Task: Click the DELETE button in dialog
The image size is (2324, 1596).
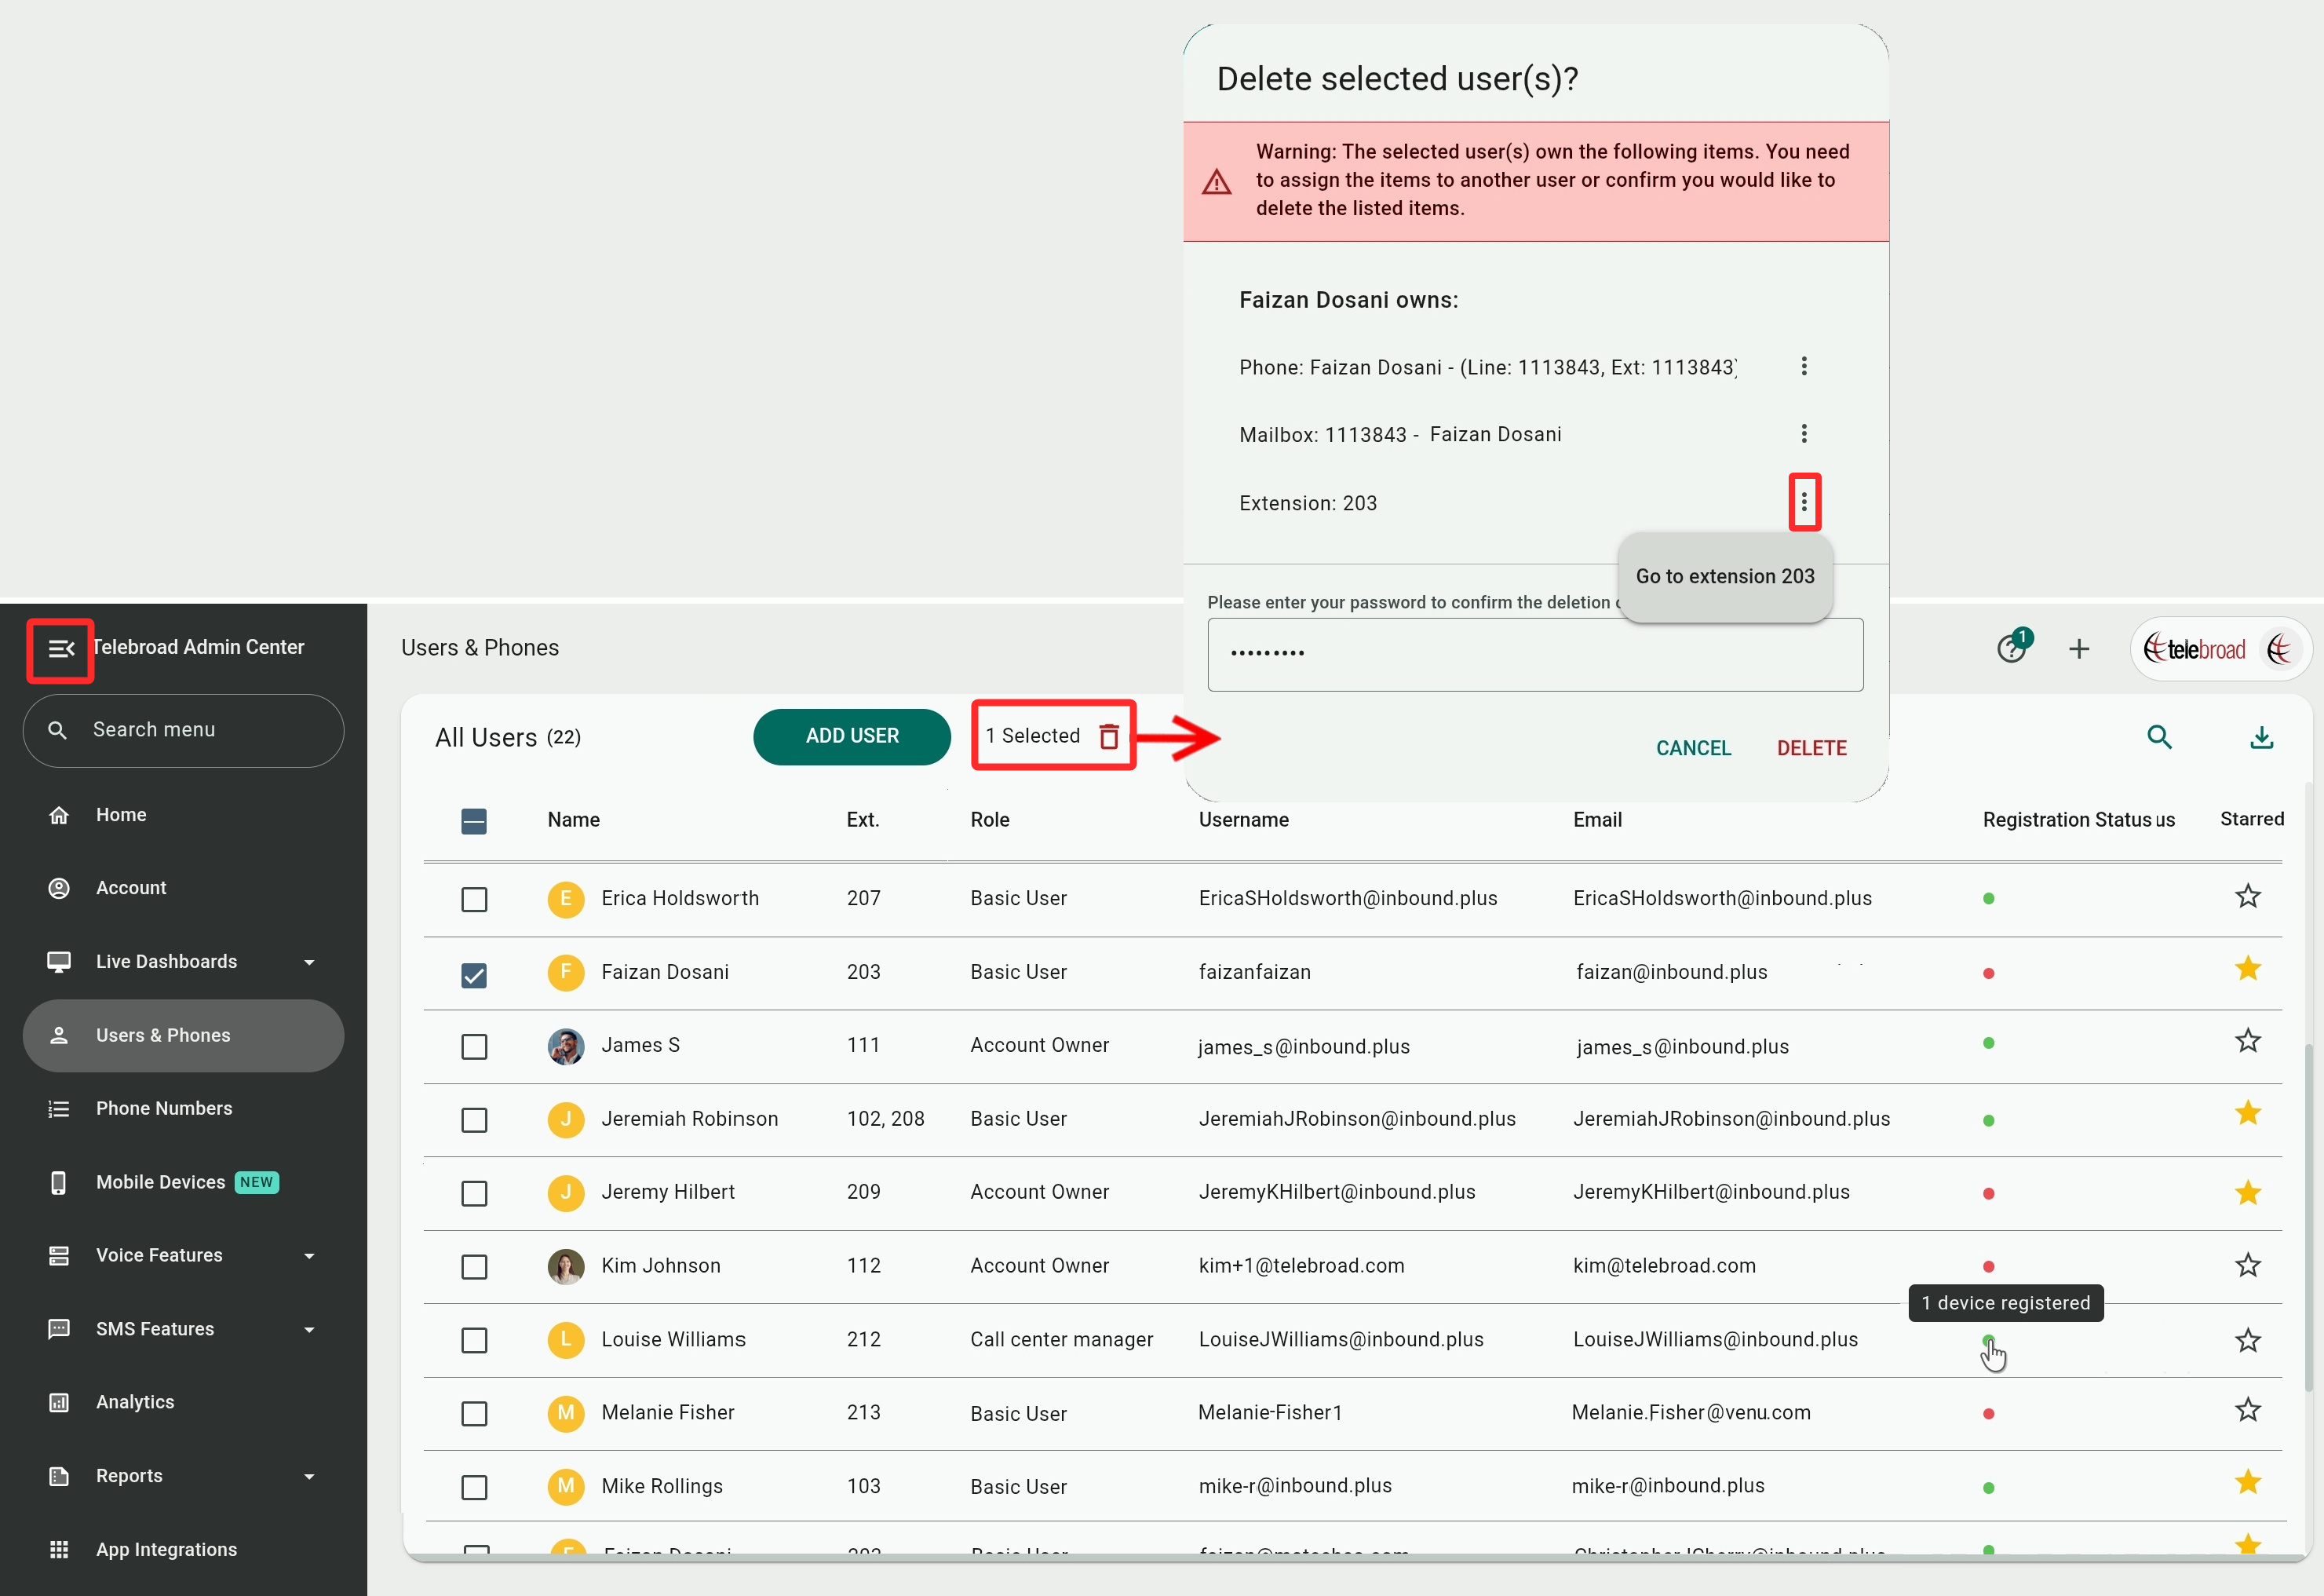Action: [x=1811, y=748]
